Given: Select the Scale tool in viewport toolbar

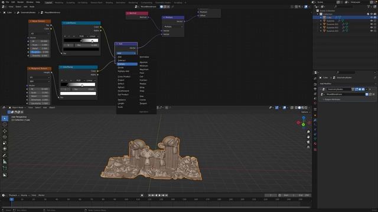Looking at the screenshot, I should (x=5, y=143).
